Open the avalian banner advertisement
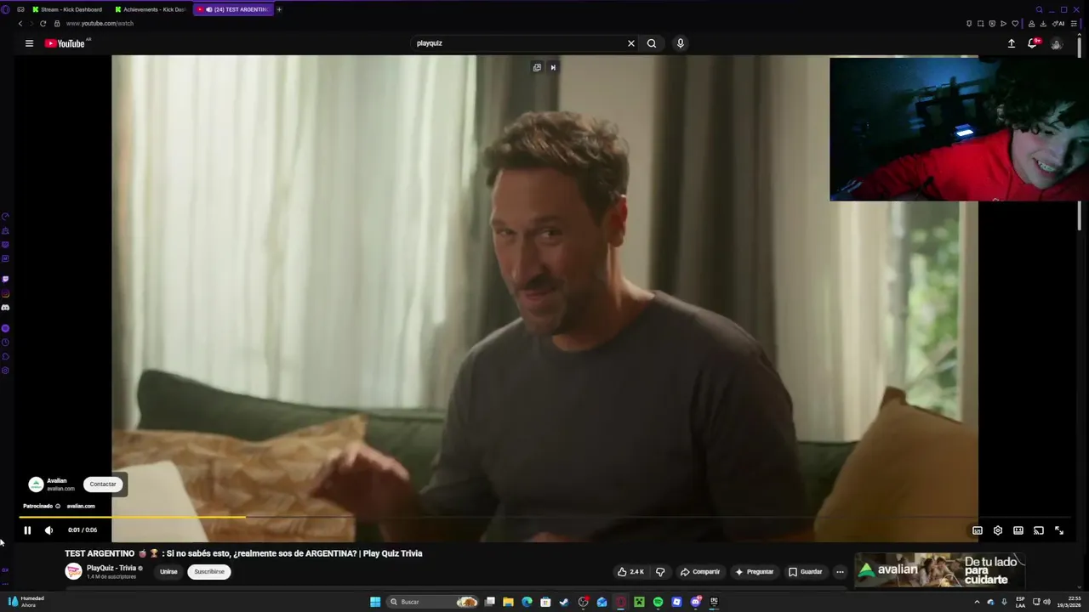Viewport: 1089px width, 612px height. tap(940, 570)
